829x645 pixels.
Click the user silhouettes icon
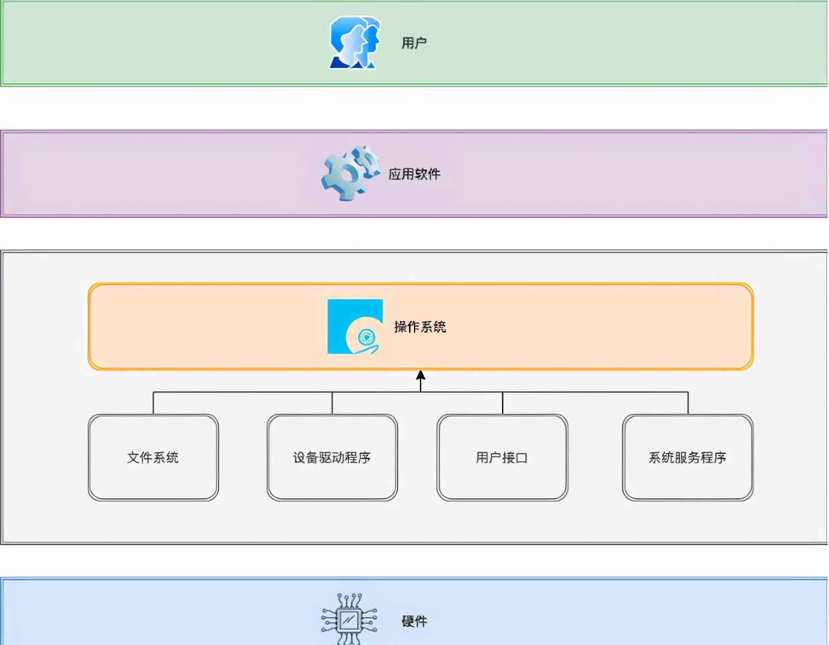[353, 42]
